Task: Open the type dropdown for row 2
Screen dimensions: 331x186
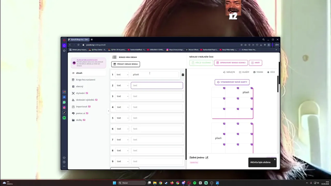Action: click(122, 86)
